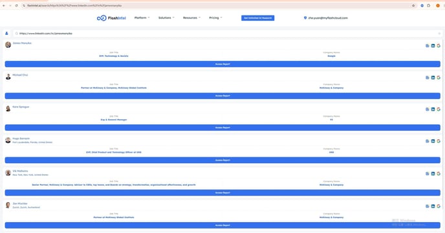Screen dimensions: 445x233
Task: Open LinkedIn icon in Hugo Sarrazin's row
Action: [x=433, y=141]
